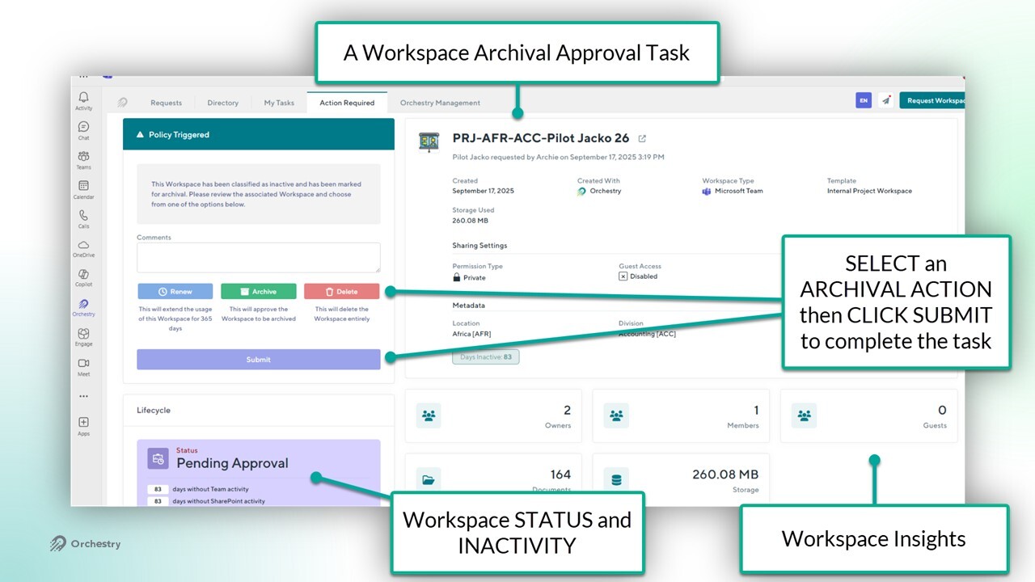Show more apps via sidebar ellipsis

coord(83,396)
